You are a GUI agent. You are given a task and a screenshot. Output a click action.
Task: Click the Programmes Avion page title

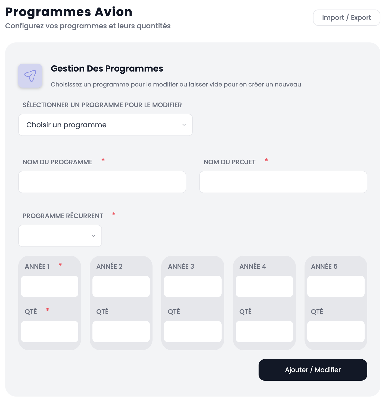tap(69, 12)
